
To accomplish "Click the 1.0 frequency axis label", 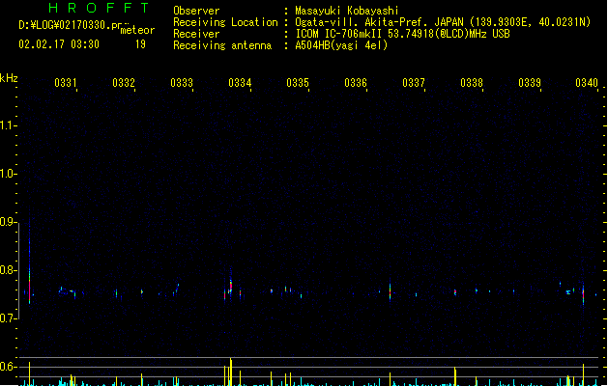I will point(8,174).
